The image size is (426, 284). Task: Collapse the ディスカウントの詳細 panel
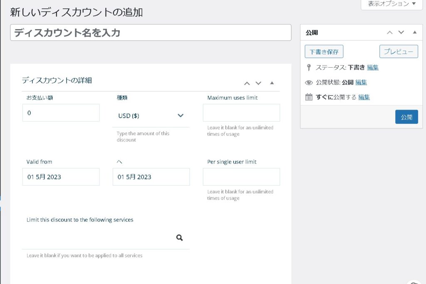point(272,83)
